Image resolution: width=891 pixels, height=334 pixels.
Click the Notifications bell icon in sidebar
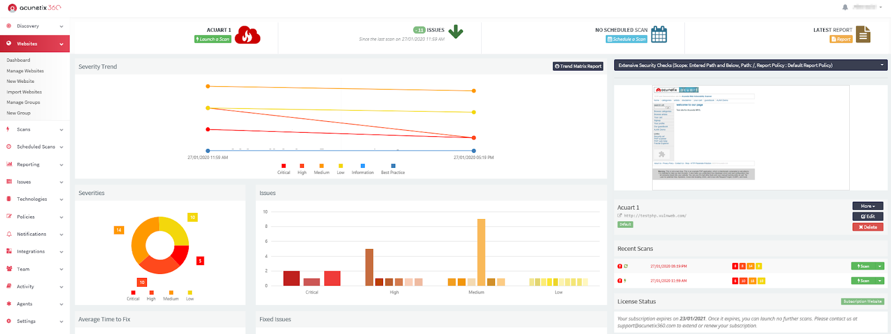[x=9, y=234]
